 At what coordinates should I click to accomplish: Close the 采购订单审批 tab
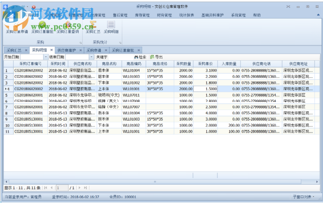point(139,50)
